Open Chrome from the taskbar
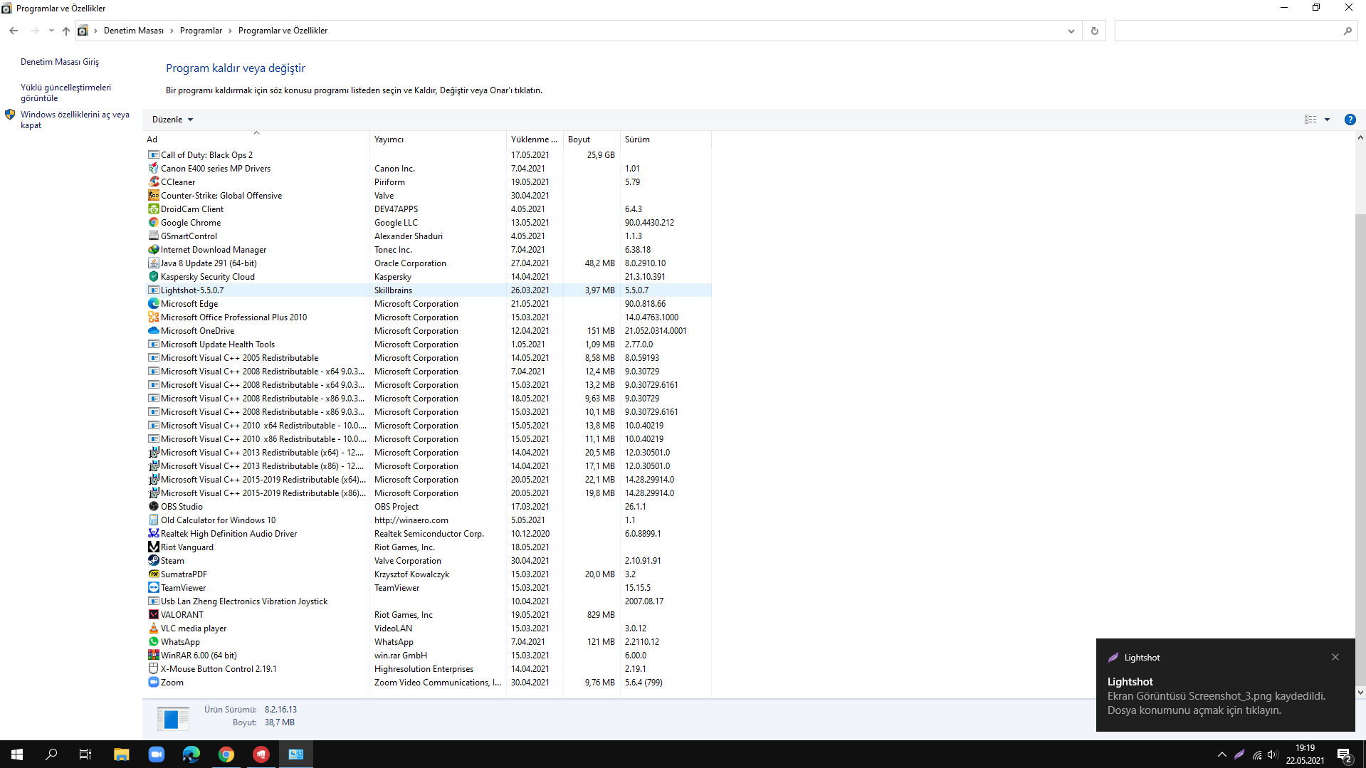This screenshot has height=768, width=1366. click(x=226, y=754)
